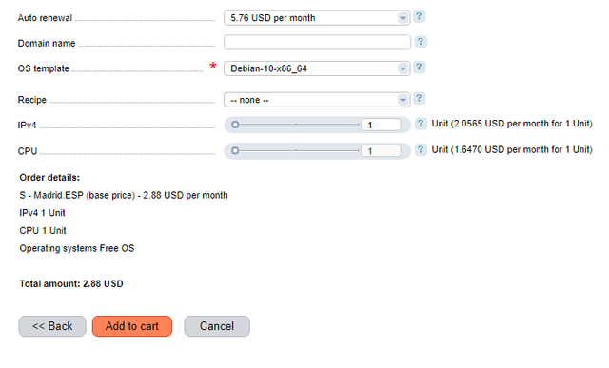Click the CPU slider handle

[235, 150]
